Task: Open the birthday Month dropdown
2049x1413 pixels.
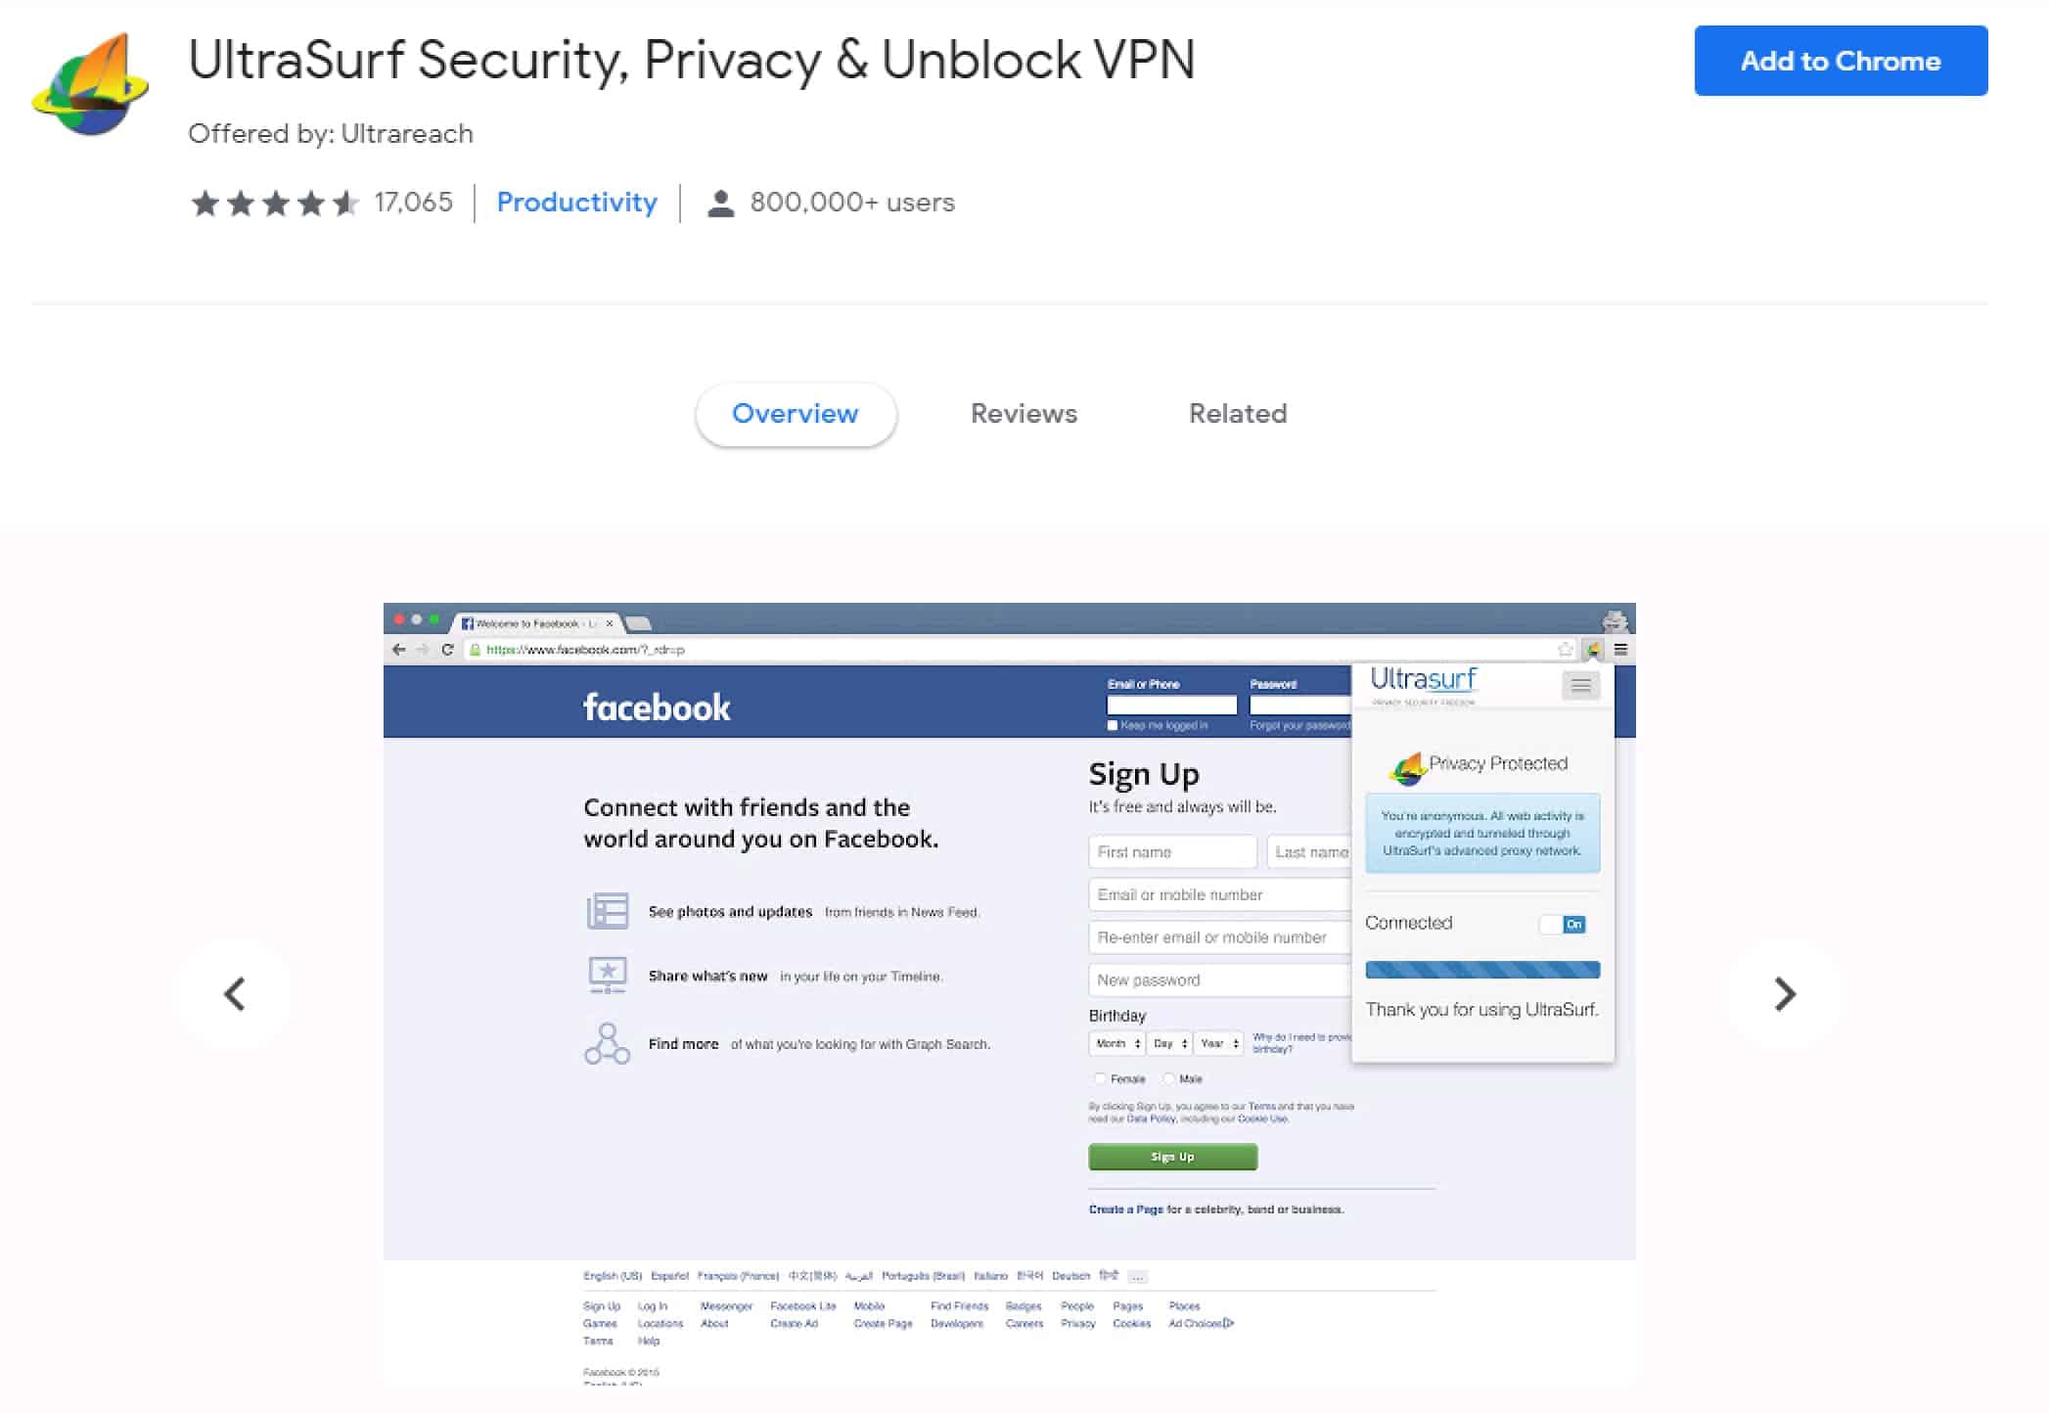Action: click(1116, 1043)
